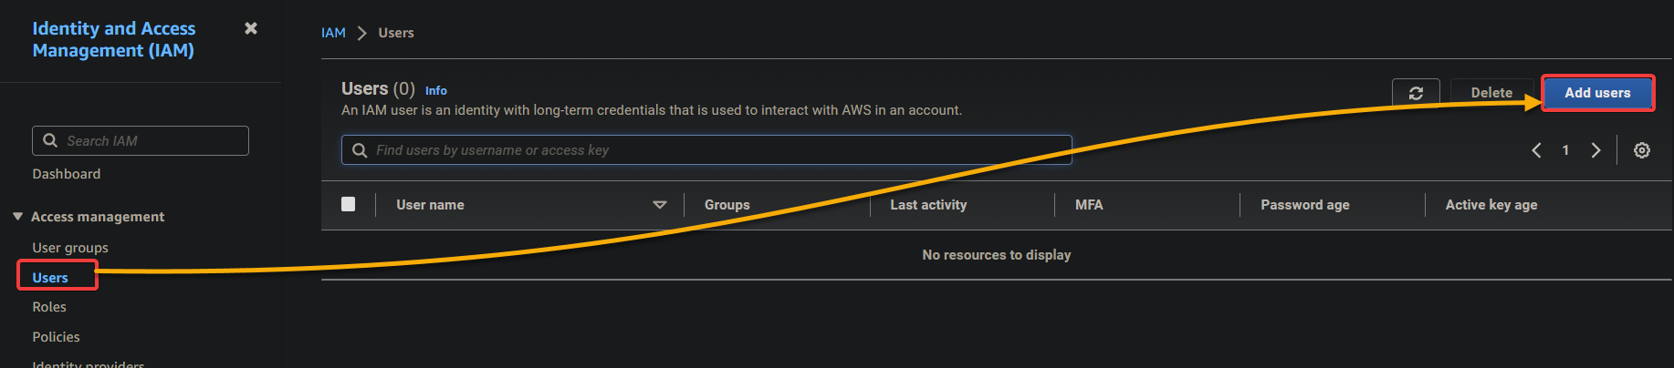Screen dimensions: 1674x368
Task: Open Policies in the sidebar
Action: pos(56,337)
